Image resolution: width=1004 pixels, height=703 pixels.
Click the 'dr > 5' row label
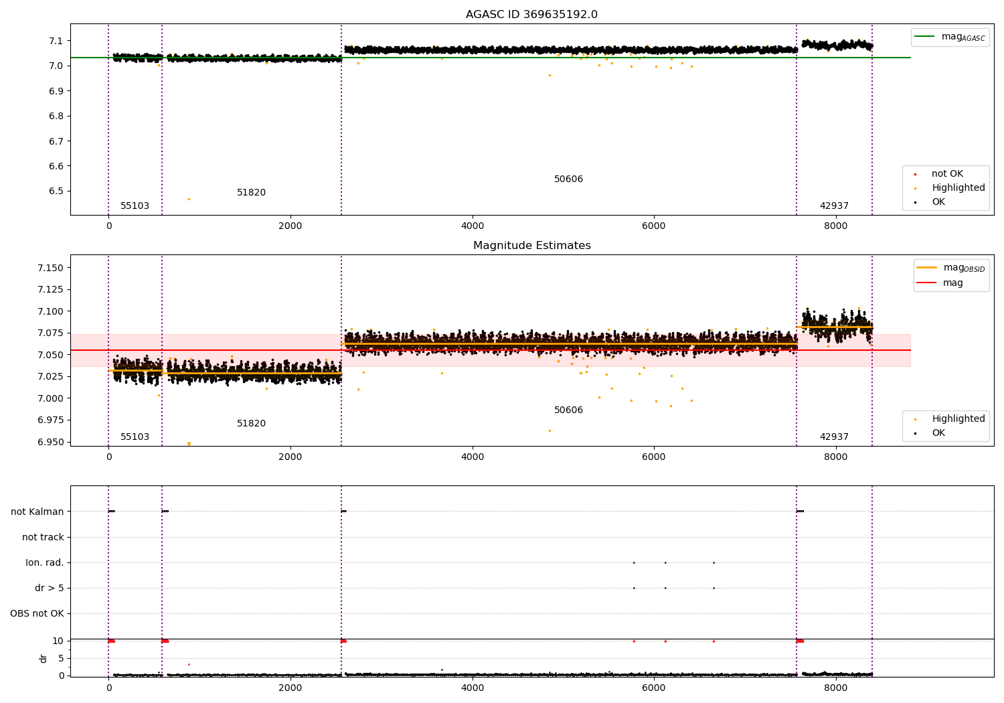tap(49, 588)
